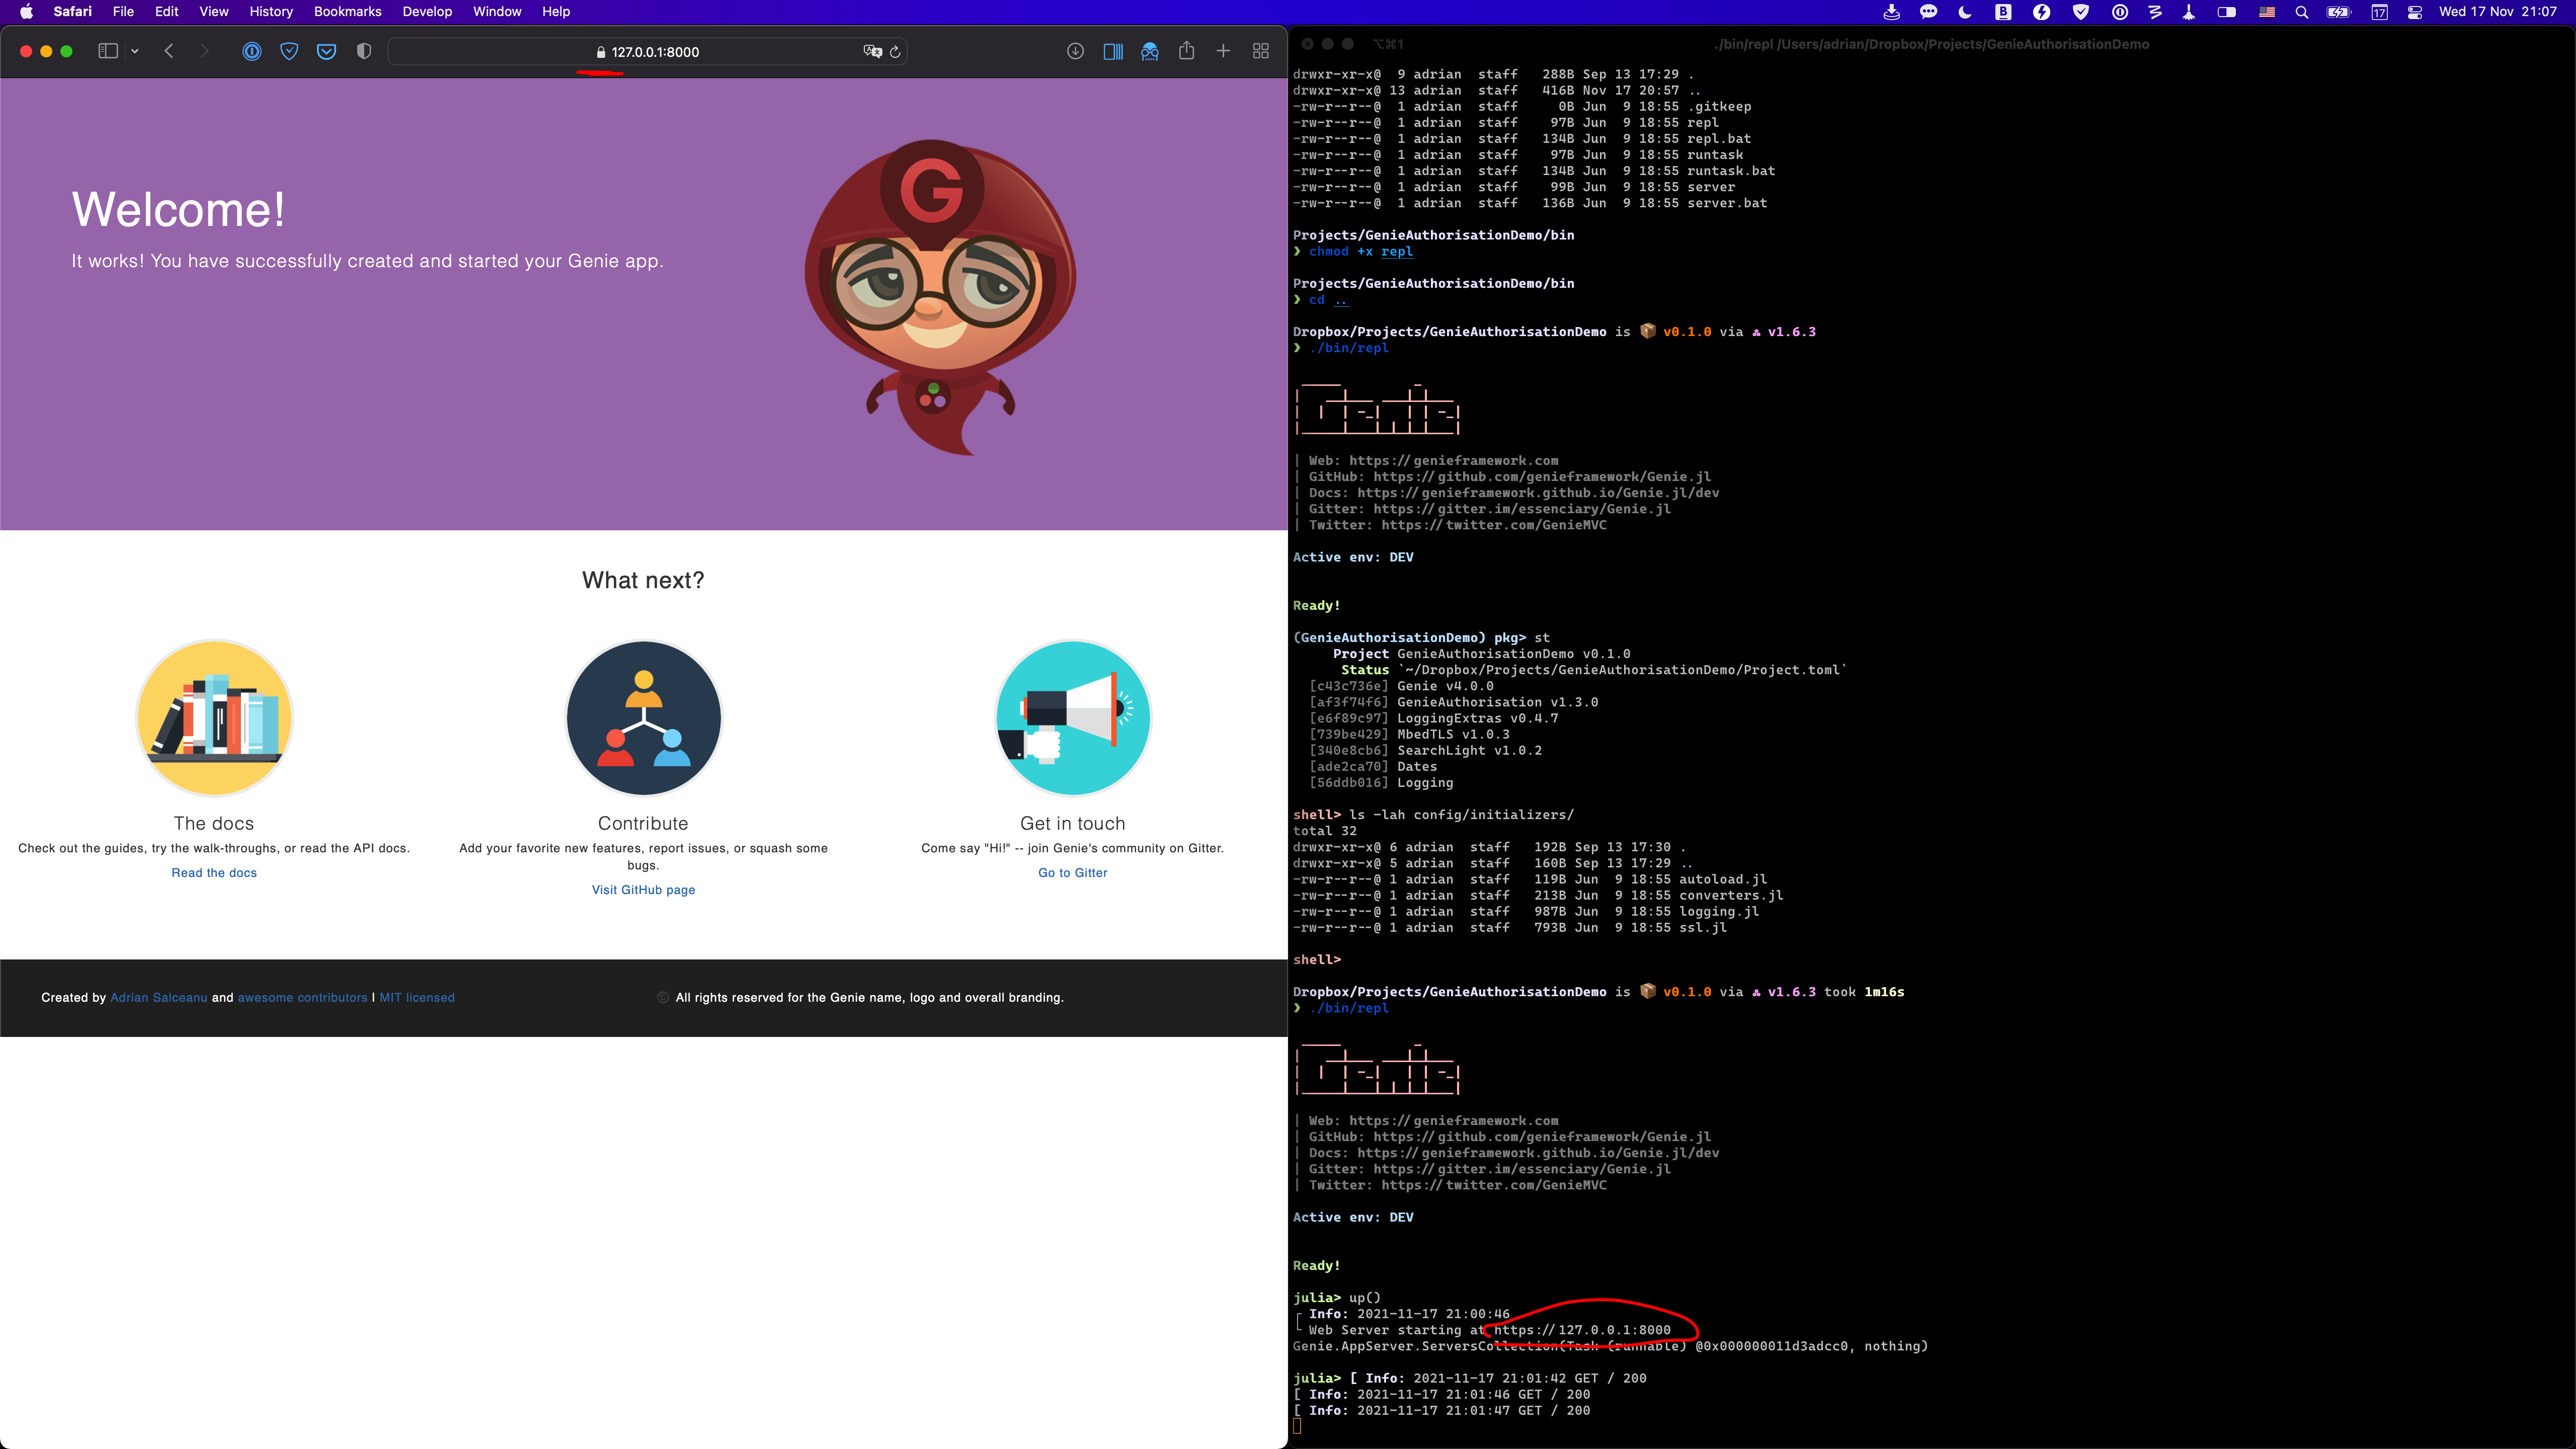Open Safari tab overview grid
Image resolution: width=2576 pixels, height=1449 pixels.
1261,51
